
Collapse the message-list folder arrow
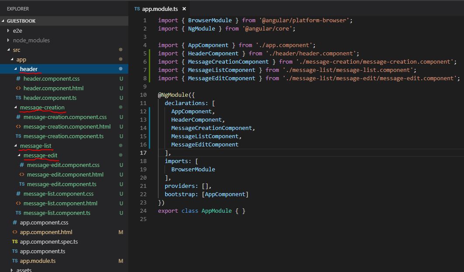[x=16, y=146]
